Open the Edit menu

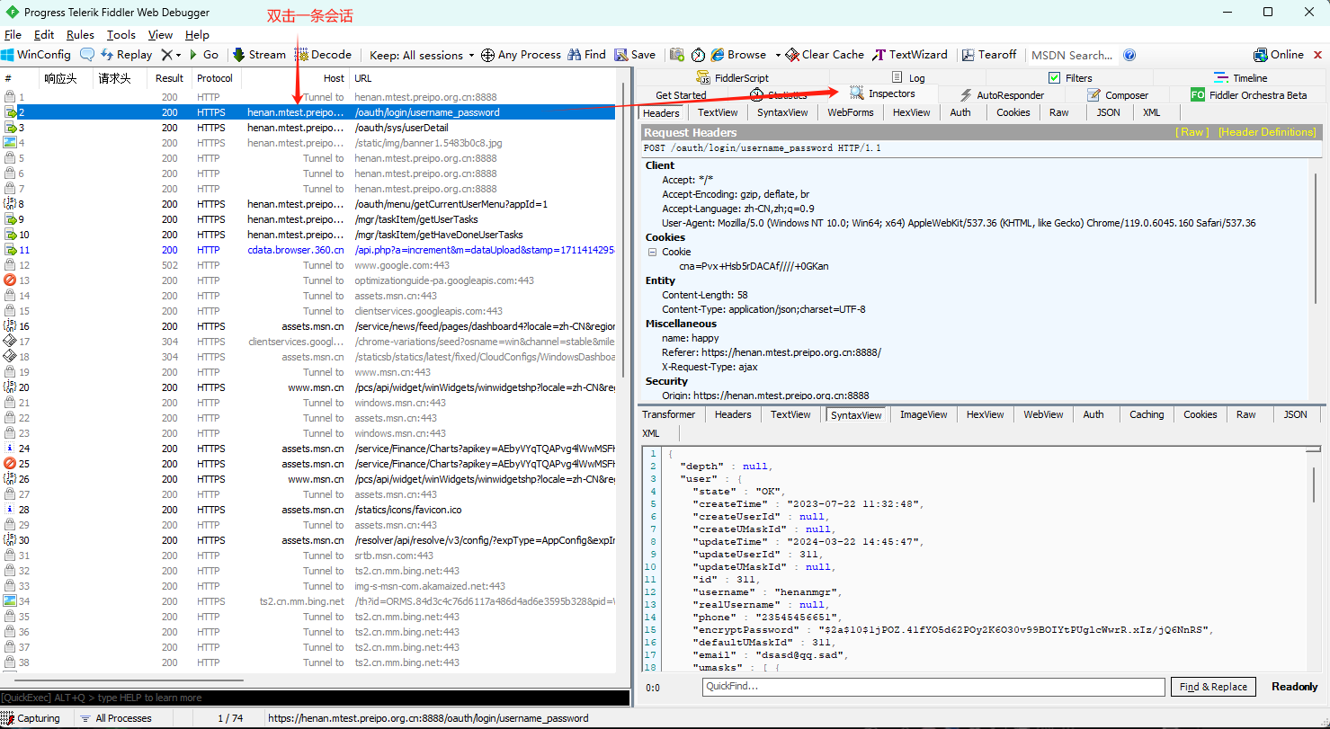point(44,35)
